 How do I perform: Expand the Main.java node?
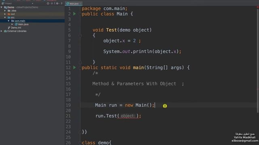12,24
